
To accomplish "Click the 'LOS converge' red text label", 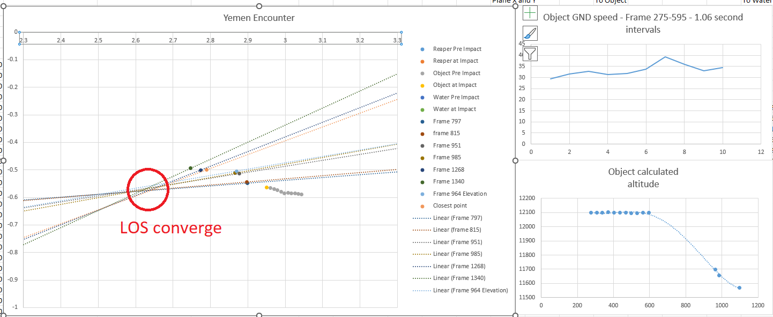I will [170, 228].
